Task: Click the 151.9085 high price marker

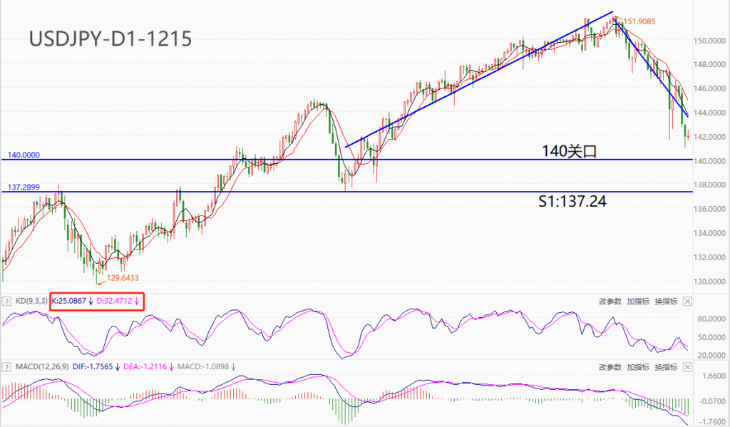Action: click(x=639, y=21)
